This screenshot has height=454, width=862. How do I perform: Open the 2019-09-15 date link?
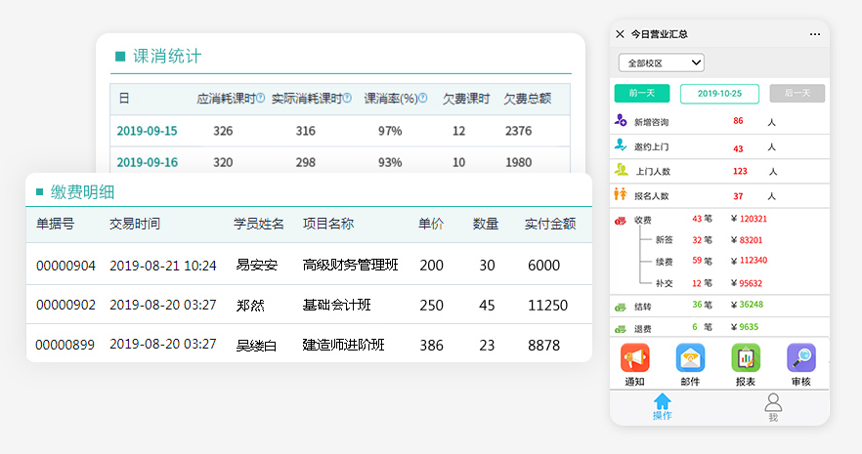point(147,131)
